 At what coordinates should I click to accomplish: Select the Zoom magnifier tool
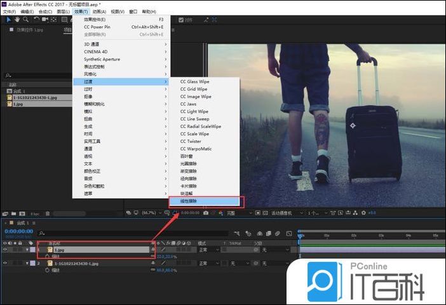(24, 20)
